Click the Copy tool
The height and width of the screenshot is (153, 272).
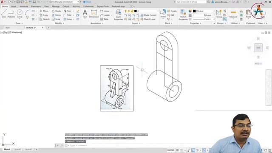(44, 15)
